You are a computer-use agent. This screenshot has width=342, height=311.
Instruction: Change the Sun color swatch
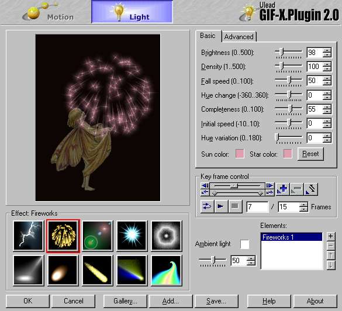[x=240, y=154]
